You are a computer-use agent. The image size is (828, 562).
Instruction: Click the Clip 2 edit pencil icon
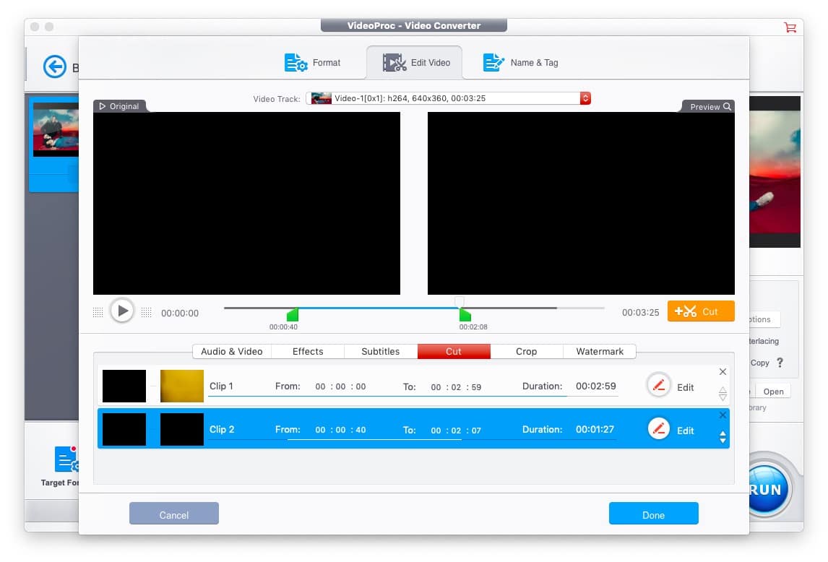tap(658, 429)
